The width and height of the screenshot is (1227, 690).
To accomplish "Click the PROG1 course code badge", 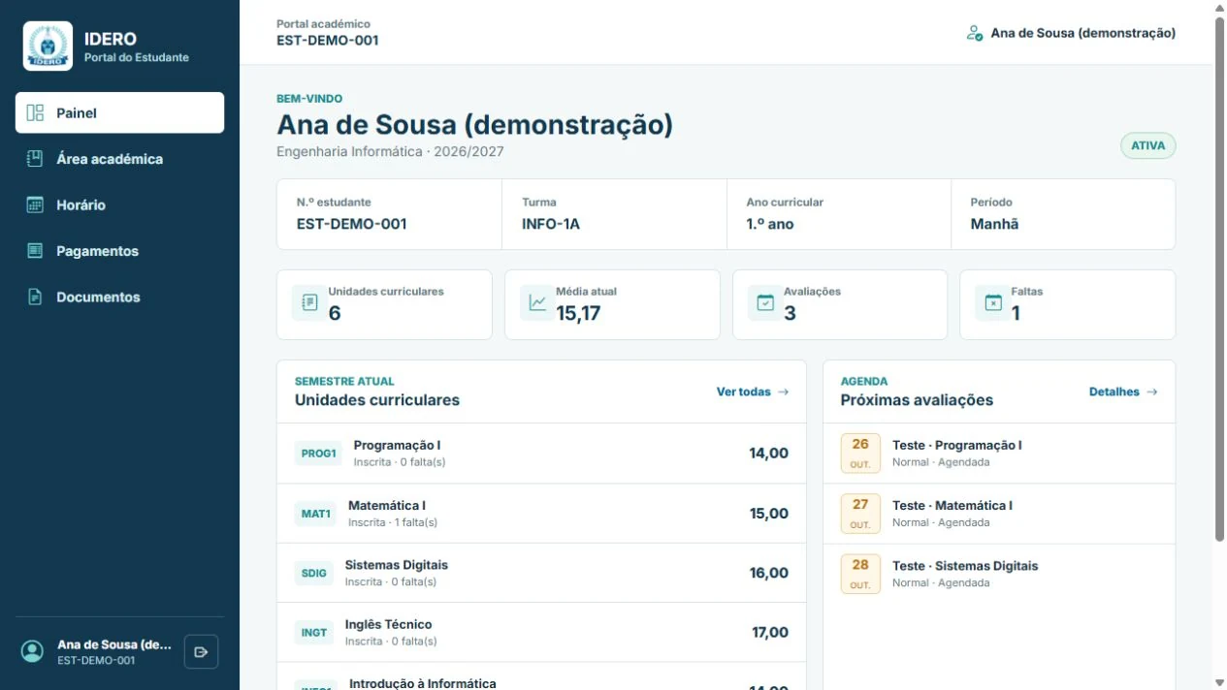I will coord(318,453).
